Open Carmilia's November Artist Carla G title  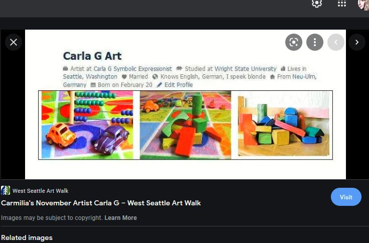(101, 203)
